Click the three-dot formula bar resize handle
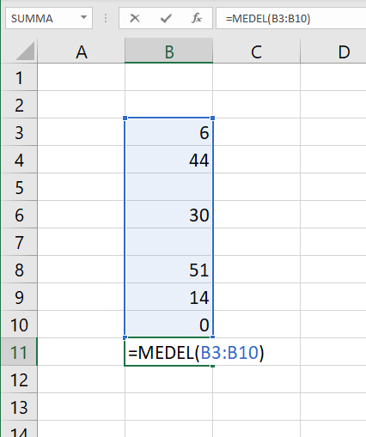Image resolution: width=366 pixels, height=437 pixels. coord(106,18)
